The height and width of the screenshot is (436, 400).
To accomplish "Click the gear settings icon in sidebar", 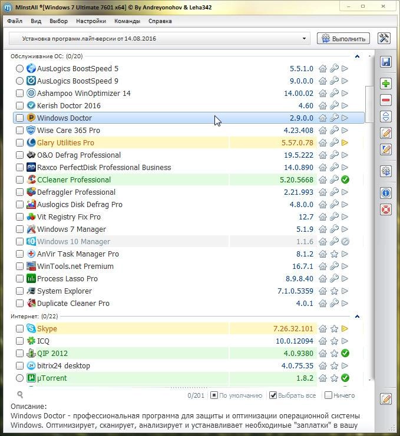I will (386, 171).
